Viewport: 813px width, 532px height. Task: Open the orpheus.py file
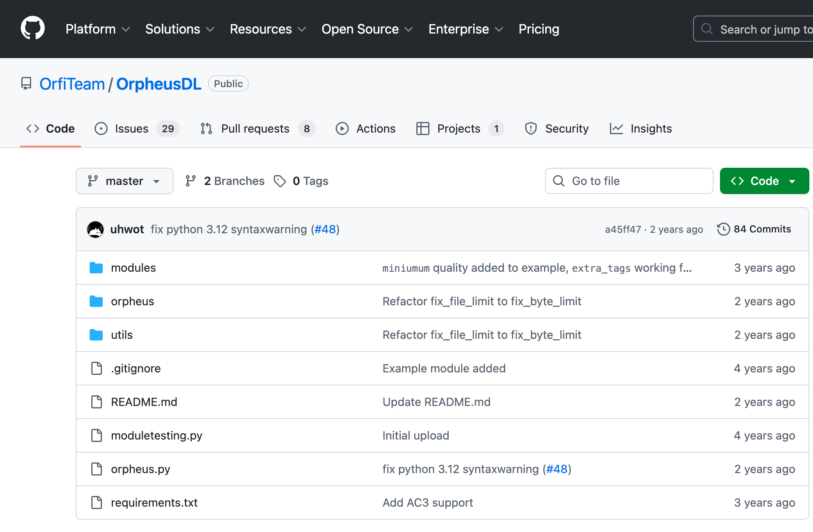[140, 469]
